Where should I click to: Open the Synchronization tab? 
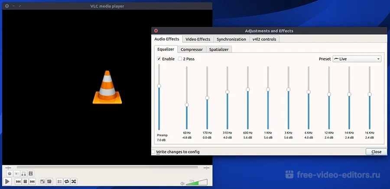click(231, 39)
